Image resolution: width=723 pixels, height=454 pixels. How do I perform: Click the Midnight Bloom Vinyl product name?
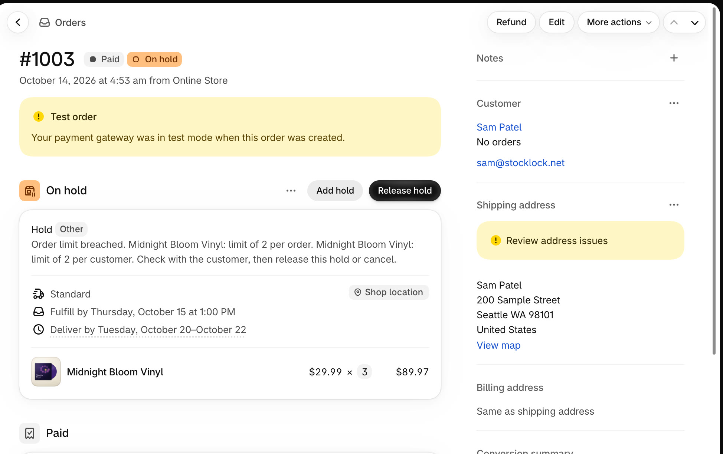[115, 372]
